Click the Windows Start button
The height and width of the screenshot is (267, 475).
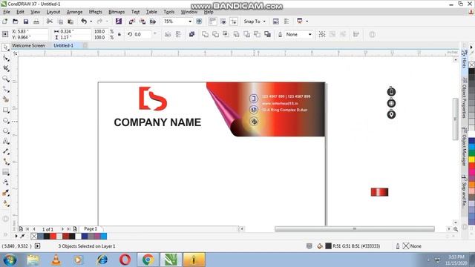[x=10, y=260]
